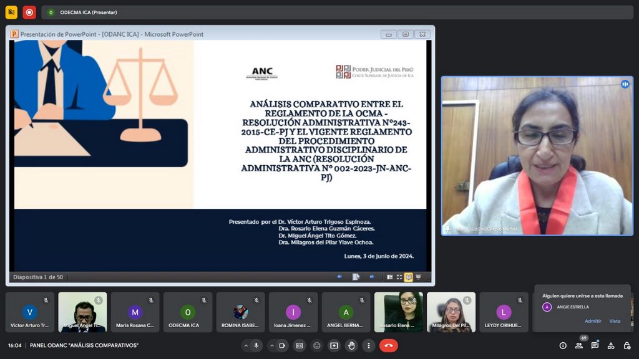Expand audio settings chevron beside microphone

(x=246, y=345)
